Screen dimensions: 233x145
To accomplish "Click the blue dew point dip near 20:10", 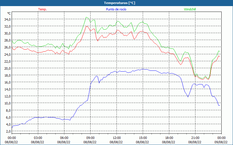I will pos(188,97).
